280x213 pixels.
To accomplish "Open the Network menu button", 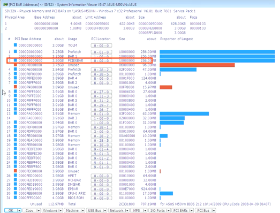I will tap(117, 210).
